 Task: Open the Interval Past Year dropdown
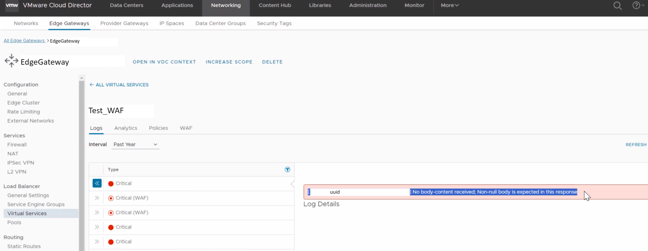[135, 144]
